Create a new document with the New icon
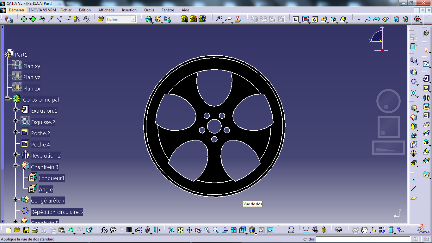This screenshot has width=432, height=243. pyautogui.click(x=9, y=230)
